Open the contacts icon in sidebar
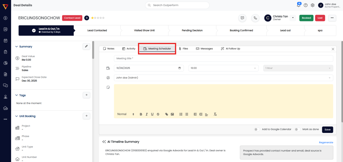343x162 pixels. tap(5, 29)
